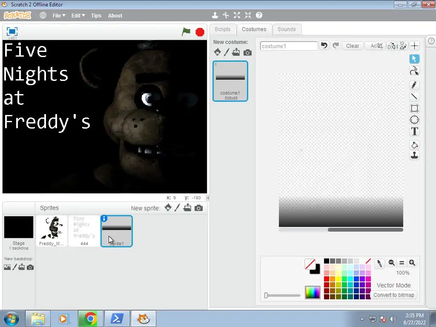This screenshot has width=436, height=327.
Task: Set costume center with crosshair icon
Action: 415,46
